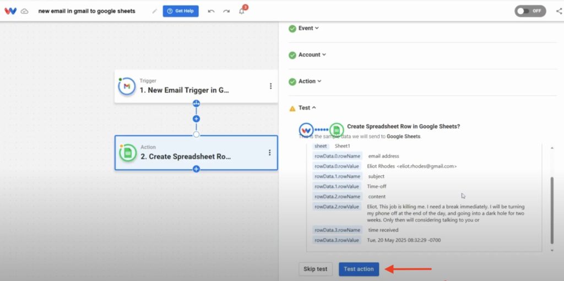564x281 pixels.
Task: Click the sample data scrollbar
Action: point(552,210)
